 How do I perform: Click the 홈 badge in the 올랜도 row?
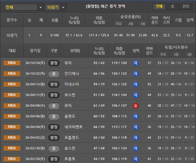pyautogui.click(x=54, y=116)
